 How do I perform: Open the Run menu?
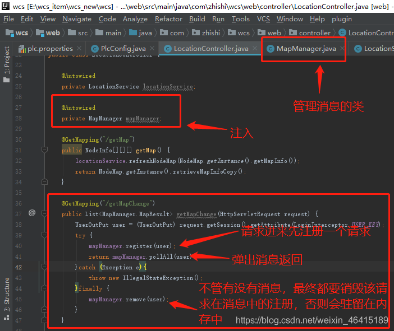pos(218,19)
